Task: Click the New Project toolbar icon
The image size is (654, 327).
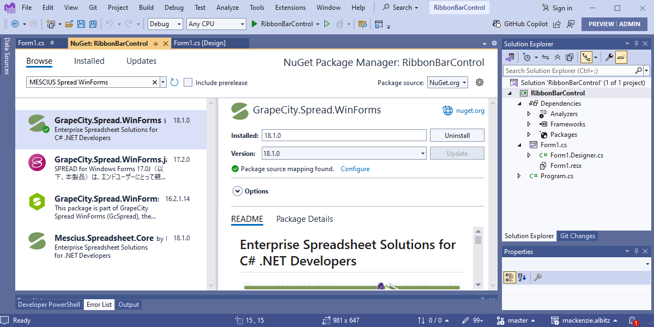Action: pos(51,24)
